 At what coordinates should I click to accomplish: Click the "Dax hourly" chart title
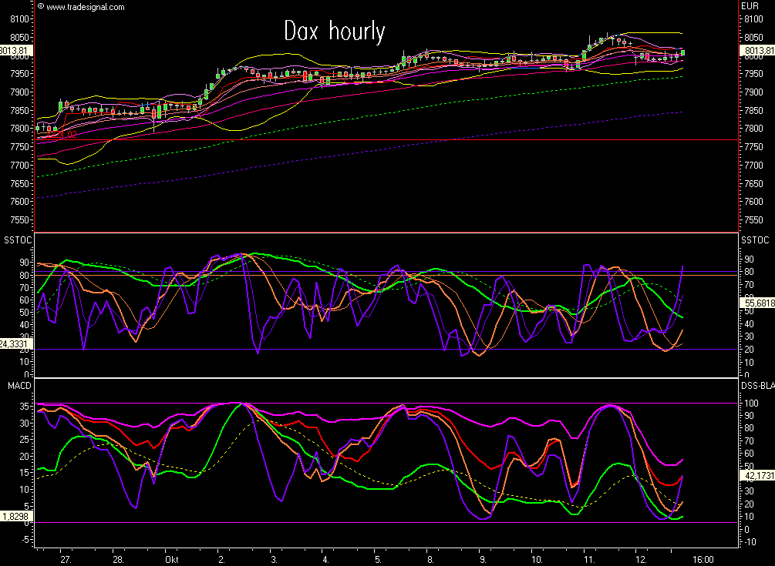[334, 32]
